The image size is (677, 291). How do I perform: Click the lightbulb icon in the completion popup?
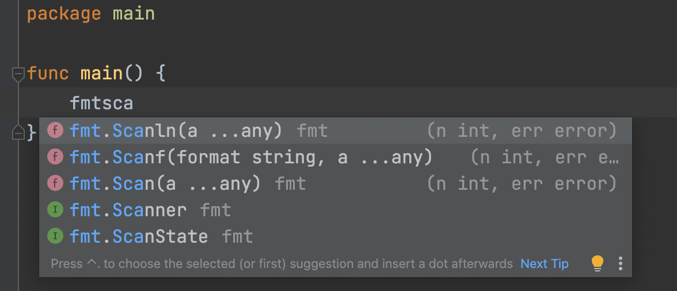tap(598, 263)
